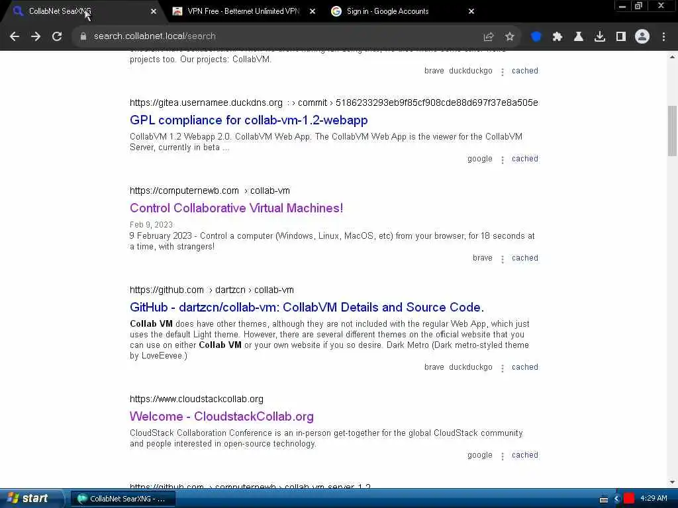Click the Feb 9, 2023 date text
This screenshot has width=678, height=508.
(152, 225)
